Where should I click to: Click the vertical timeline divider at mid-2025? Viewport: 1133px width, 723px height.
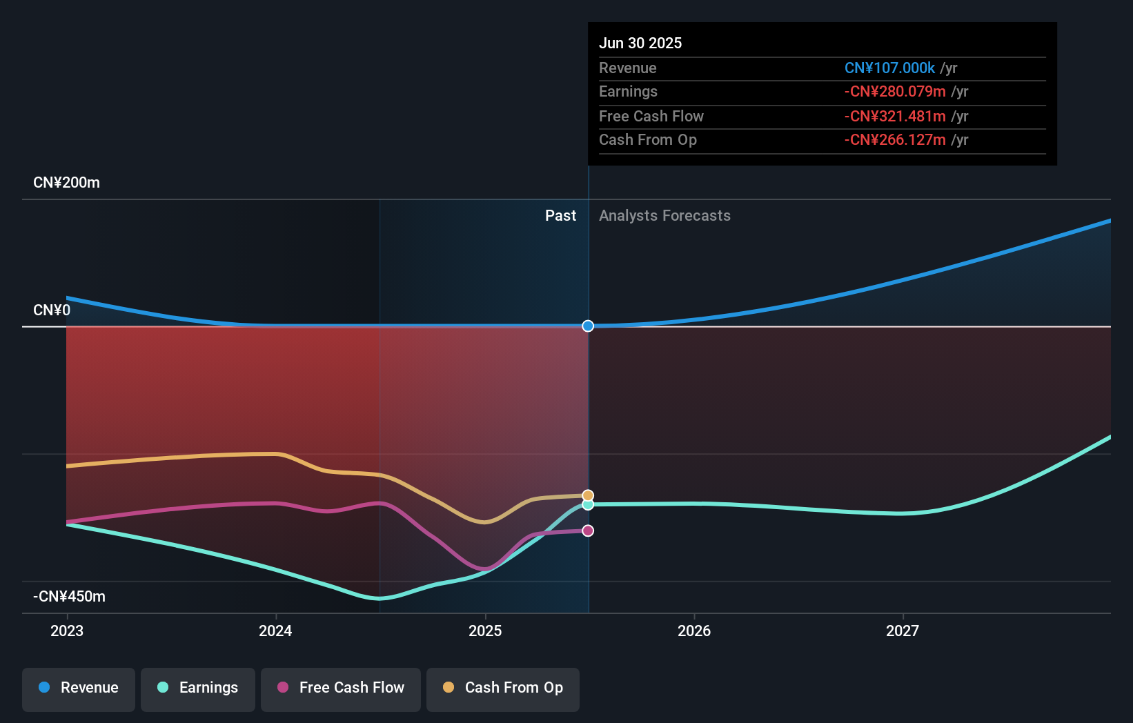coord(588,414)
